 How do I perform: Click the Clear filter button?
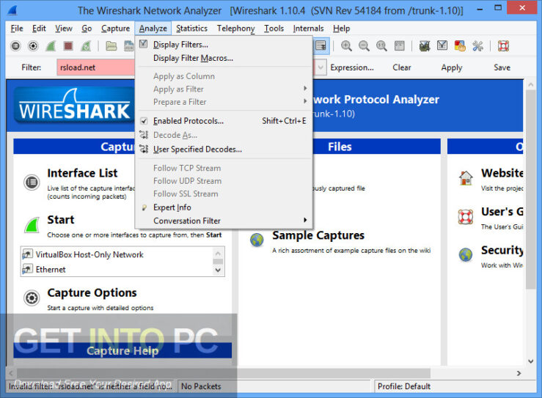[402, 67]
